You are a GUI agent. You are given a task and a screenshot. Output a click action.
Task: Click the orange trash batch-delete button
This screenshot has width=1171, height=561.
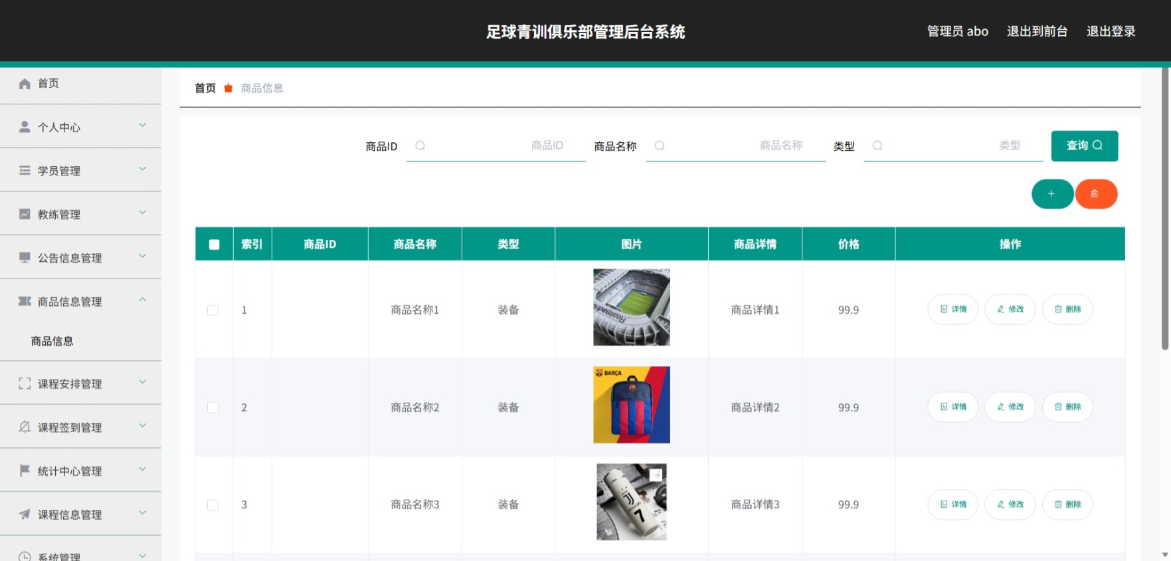[x=1096, y=194]
